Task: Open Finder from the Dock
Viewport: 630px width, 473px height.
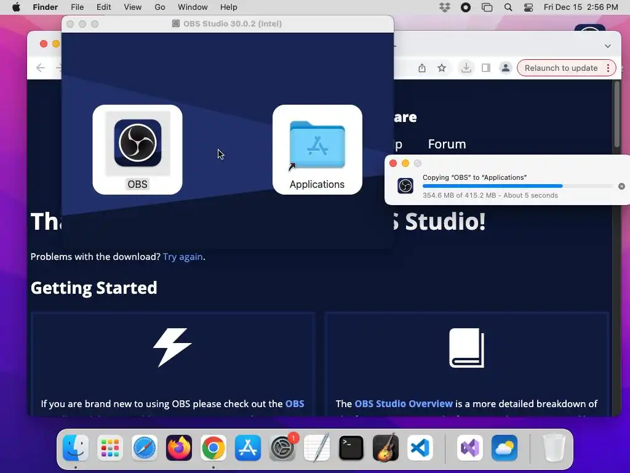Action: [x=76, y=448]
